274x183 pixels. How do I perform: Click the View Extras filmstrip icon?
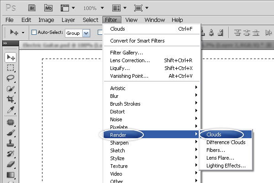(65, 8)
